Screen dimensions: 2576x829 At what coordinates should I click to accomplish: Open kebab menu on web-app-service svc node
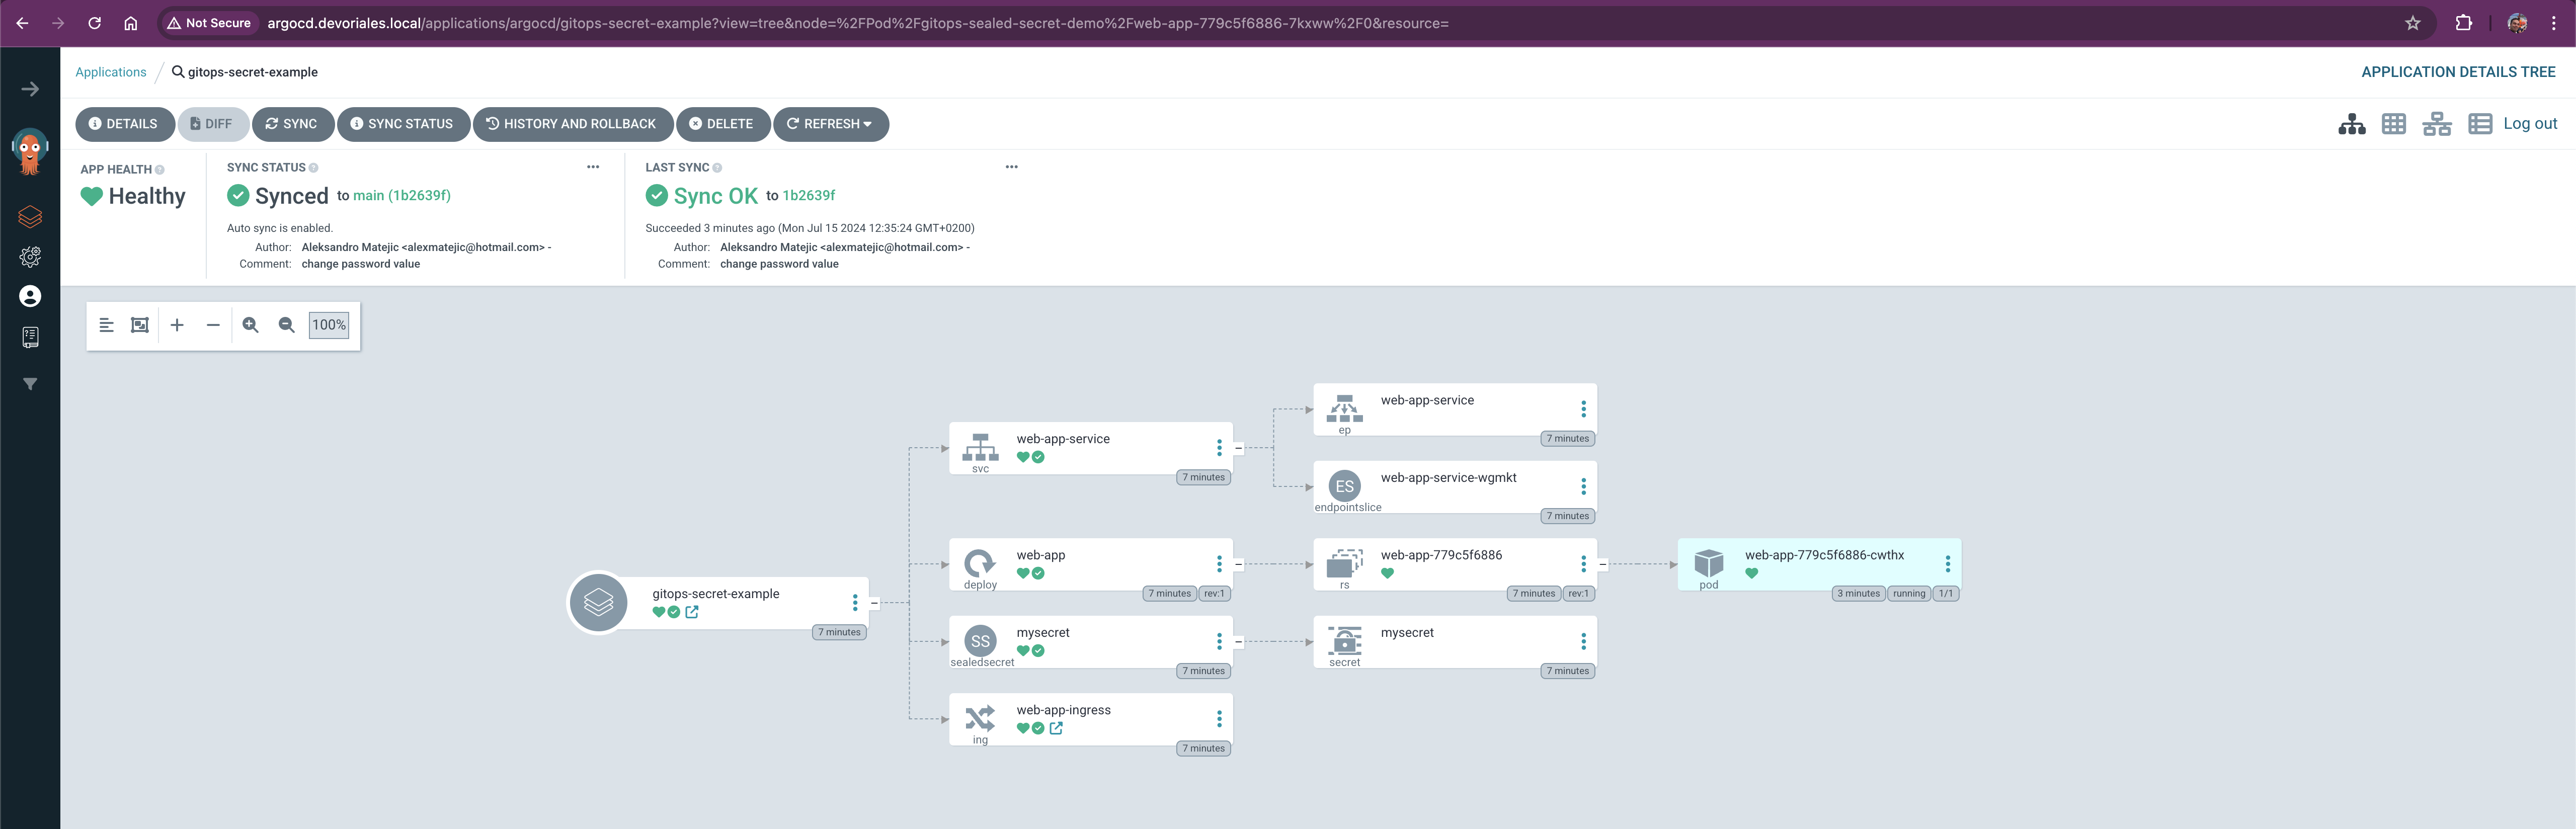pos(1218,447)
